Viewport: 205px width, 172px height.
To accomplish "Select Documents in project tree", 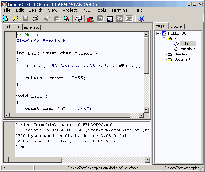I will (183, 59).
